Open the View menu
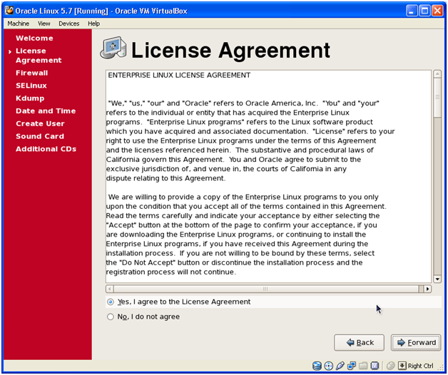 [x=44, y=24]
